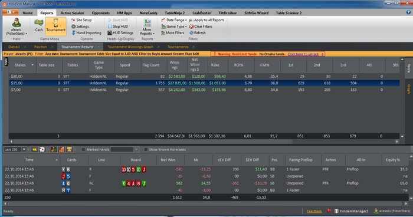Click the HoldemManager2 status bar icon
The height and width of the screenshot is (217, 413).
click(x=351, y=211)
